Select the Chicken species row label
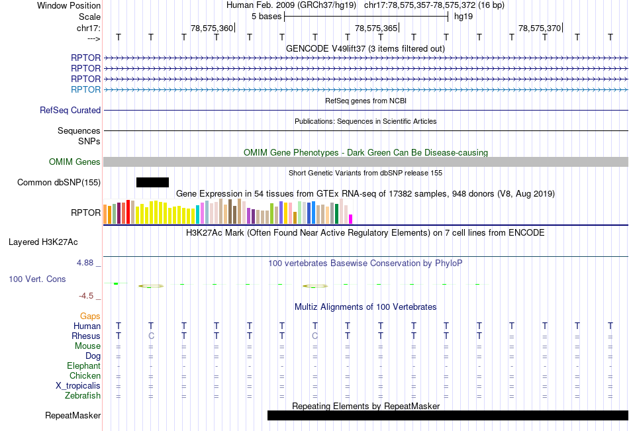Viewport: 629px width, 431px height. (x=85, y=375)
